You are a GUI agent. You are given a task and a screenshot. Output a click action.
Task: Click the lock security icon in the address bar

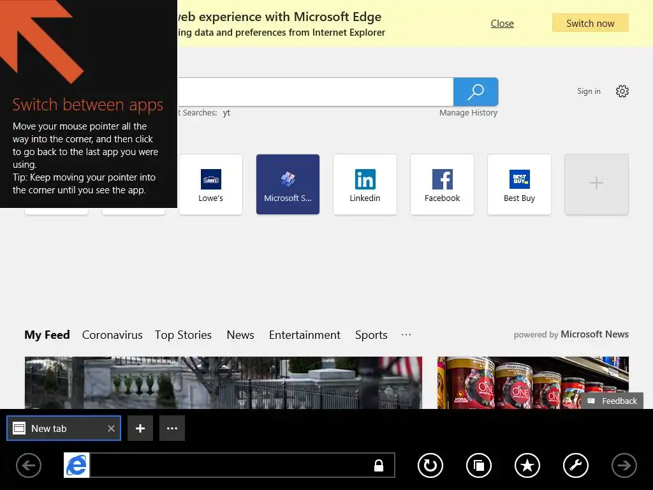pyautogui.click(x=379, y=465)
